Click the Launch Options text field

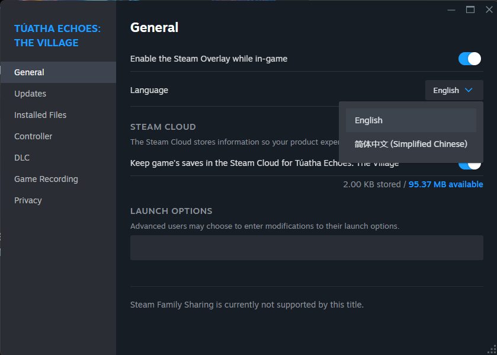point(306,248)
